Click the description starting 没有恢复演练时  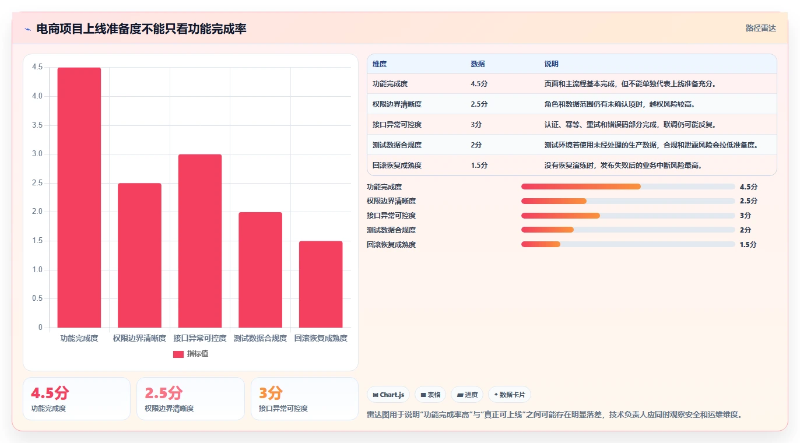(623, 166)
